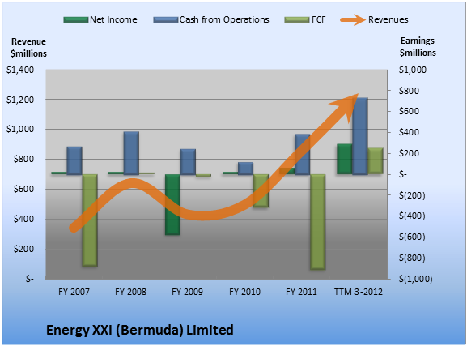Click the blue Cash from Operations legend swatch
The image size is (467, 346).
[x=166, y=19]
